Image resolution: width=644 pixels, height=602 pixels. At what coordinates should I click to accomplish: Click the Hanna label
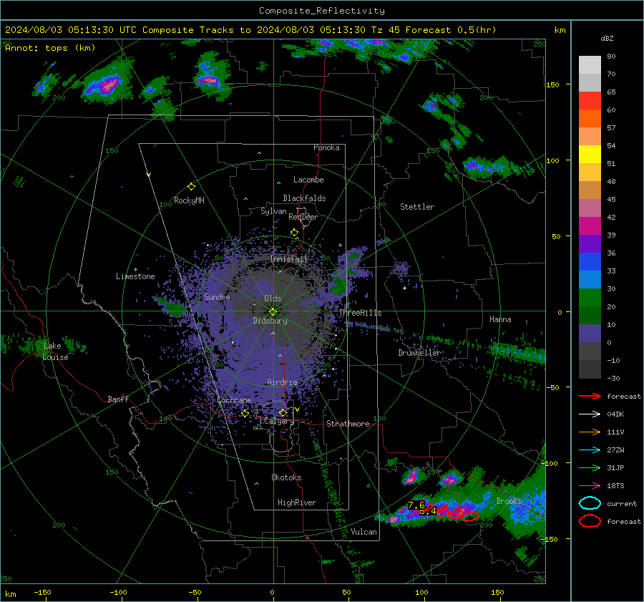click(500, 319)
